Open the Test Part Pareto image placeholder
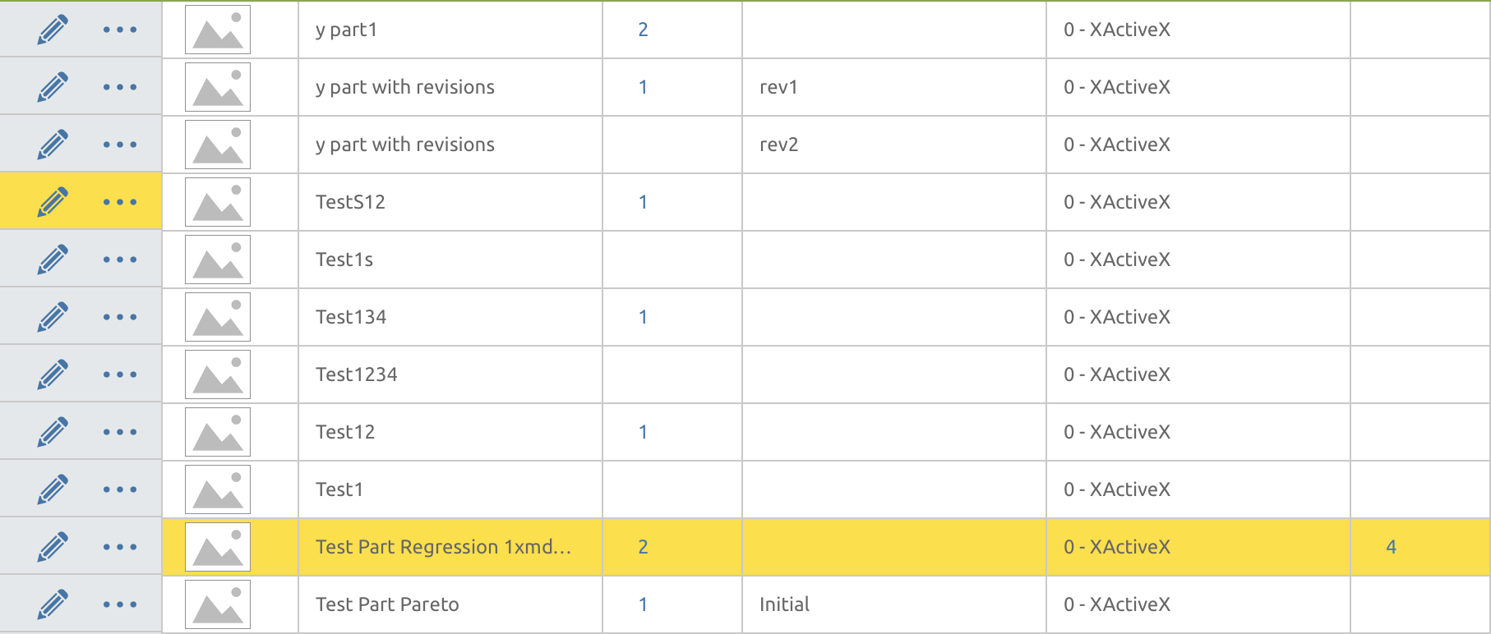Viewport: 1491px width, 634px height. coord(218,604)
